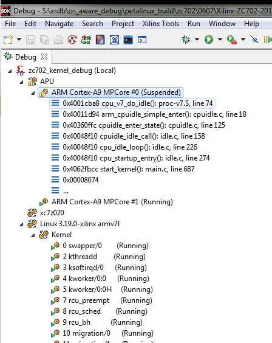Click the green bug Debug icon

coord(186,40)
